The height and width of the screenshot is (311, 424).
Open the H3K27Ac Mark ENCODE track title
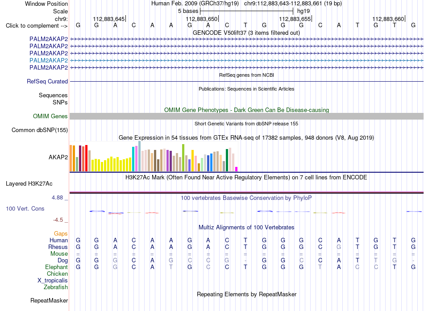click(246, 178)
